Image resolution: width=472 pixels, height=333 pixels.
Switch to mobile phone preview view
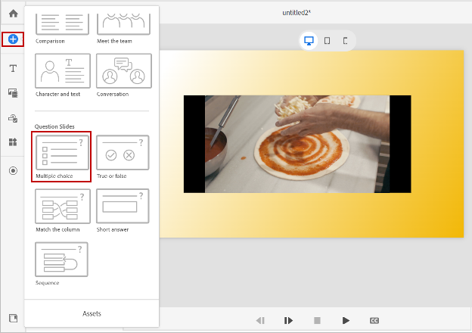click(x=345, y=41)
